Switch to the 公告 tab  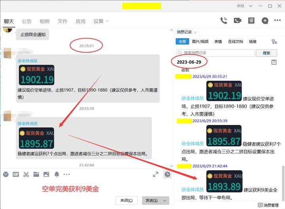click(x=27, y=21)
